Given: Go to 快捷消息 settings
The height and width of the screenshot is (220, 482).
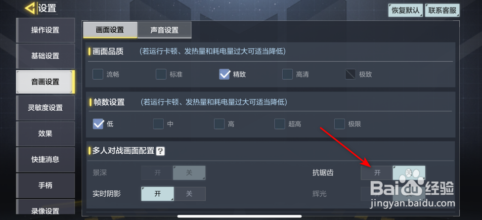Looking at the screenshot, I should [x=45, y=160].
